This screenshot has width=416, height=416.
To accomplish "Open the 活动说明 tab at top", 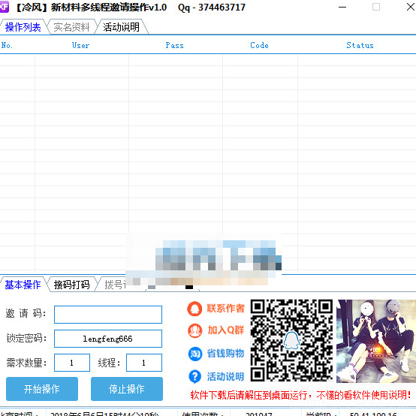I will pyautogui.click(x=121, y=27).
